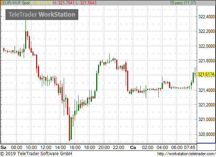216x157 pixels.
Task: Click the low value L: 321,5643
Action: pos(86,3)
